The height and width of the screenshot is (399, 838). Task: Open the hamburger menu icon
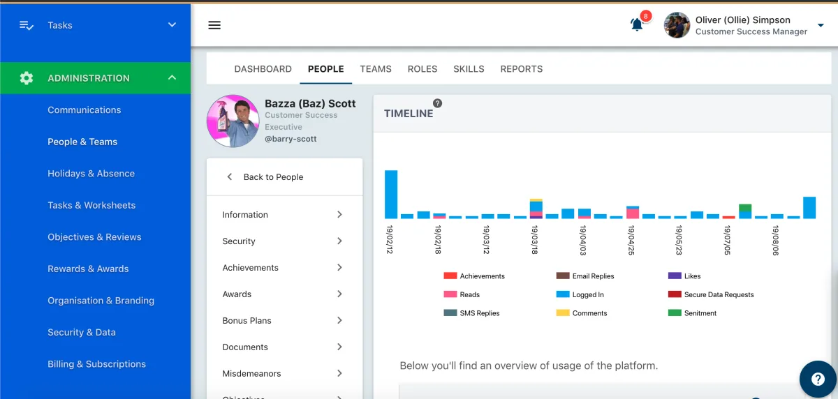(x=214, y=25)
